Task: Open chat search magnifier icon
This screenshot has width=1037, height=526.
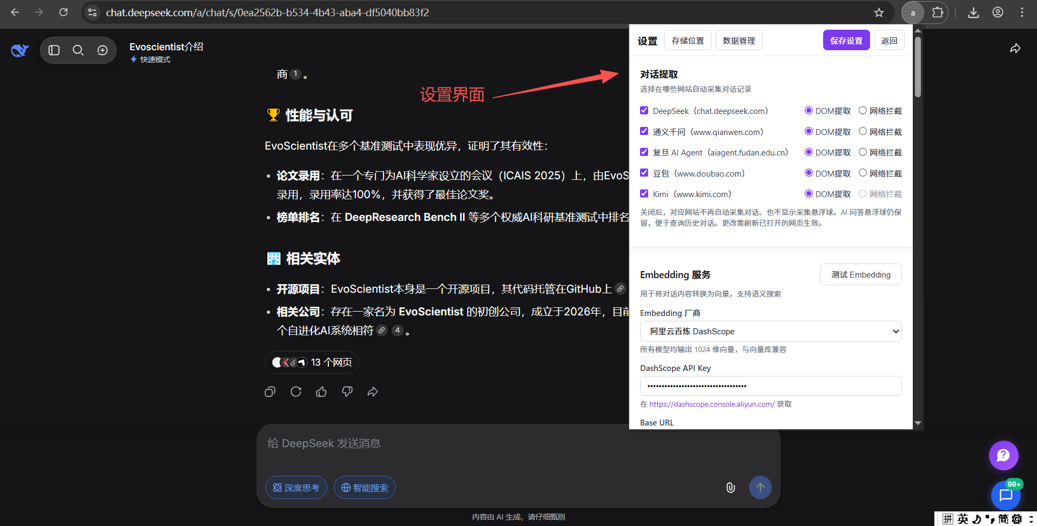Action: coord(78,50)
